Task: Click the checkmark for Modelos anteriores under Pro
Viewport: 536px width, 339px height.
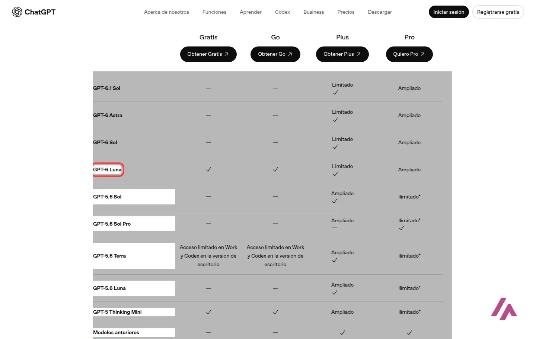Action: pos(409,333)
